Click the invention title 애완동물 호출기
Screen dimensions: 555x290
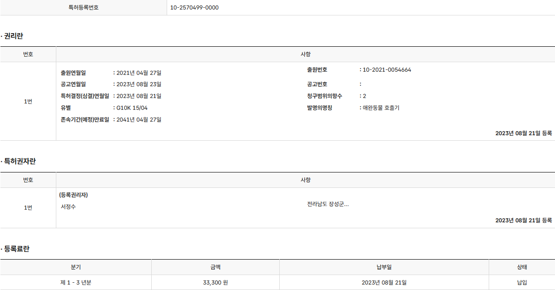(x=381, y=108)
